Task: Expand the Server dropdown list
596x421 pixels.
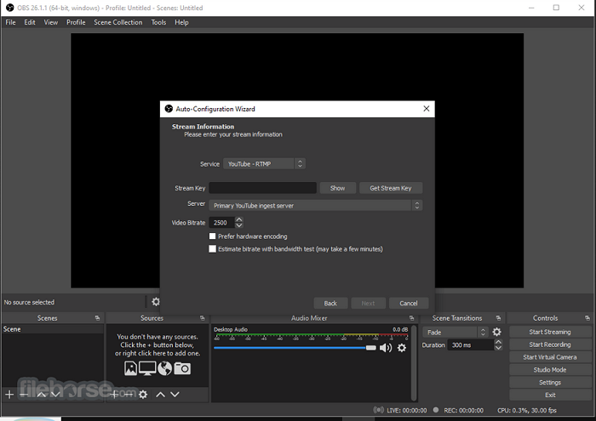Action: [x=316, y=205]
